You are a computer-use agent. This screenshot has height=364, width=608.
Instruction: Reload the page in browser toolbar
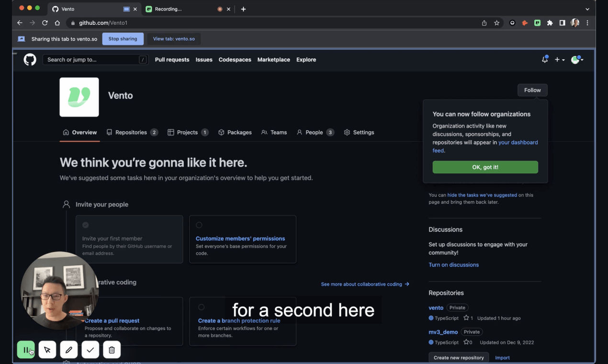point(45,23)
